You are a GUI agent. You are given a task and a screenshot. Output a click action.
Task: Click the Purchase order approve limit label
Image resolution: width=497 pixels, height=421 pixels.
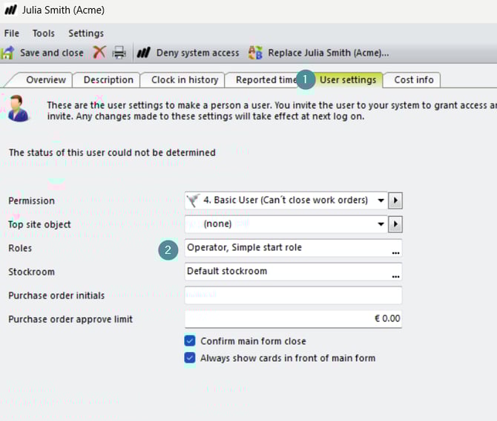click(x=70, y=319)
